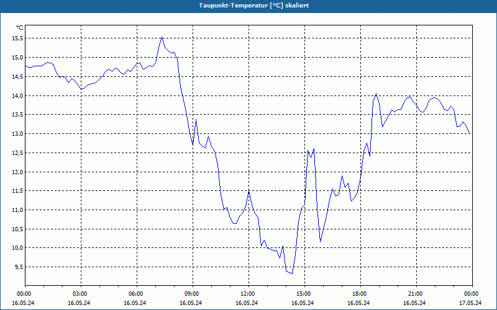
Task: Click the 14,0 y-axis value
Action: pyautogui.click(x=17, y=95)
